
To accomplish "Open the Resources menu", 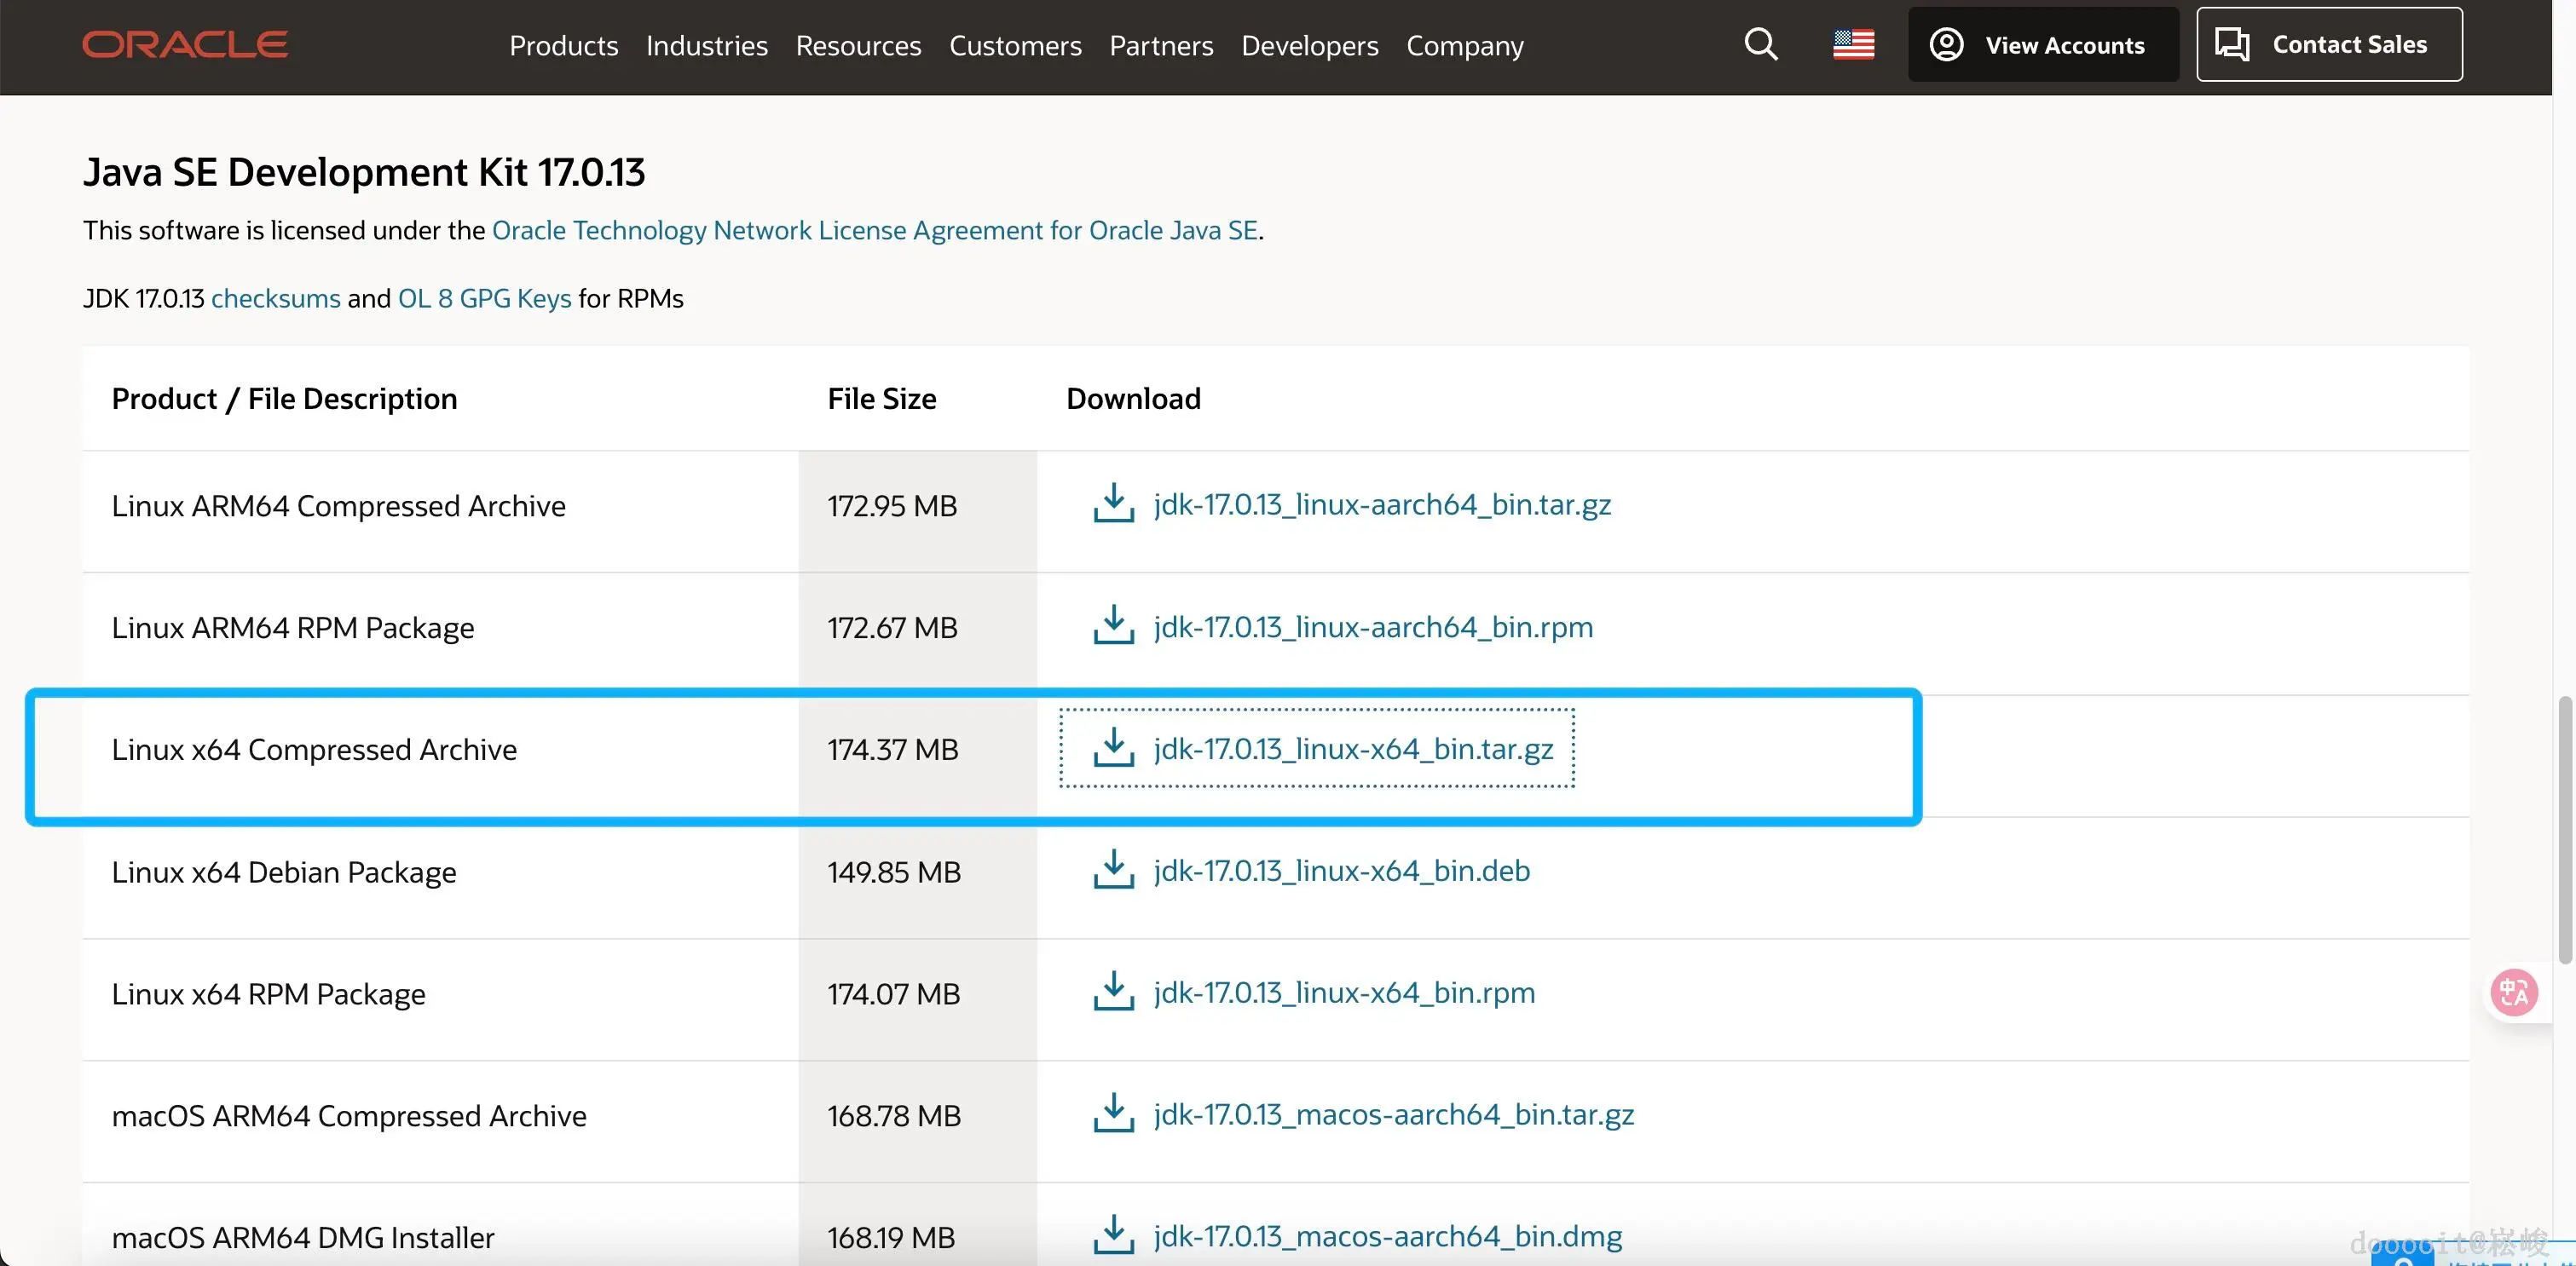I will (x=858, y=46).
